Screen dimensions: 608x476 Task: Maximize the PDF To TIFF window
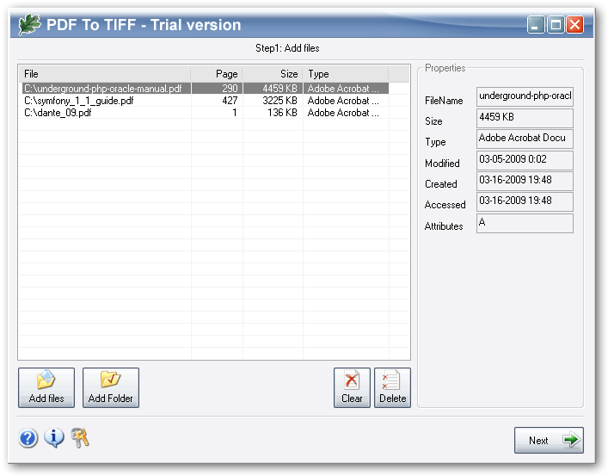click(556, 25)
